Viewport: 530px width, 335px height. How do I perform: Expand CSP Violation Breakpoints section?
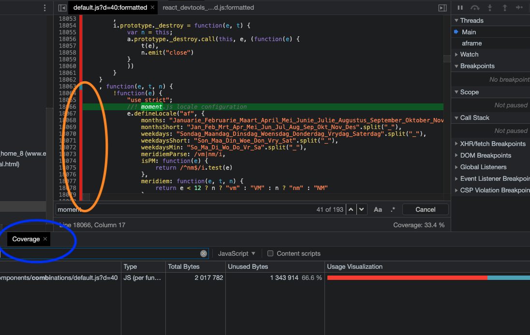(456, 190)
